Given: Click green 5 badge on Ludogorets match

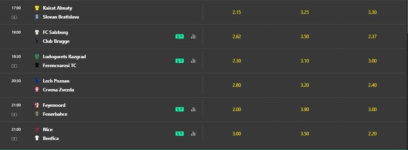Looking at the screenshot, I should (x=180, y=61).
